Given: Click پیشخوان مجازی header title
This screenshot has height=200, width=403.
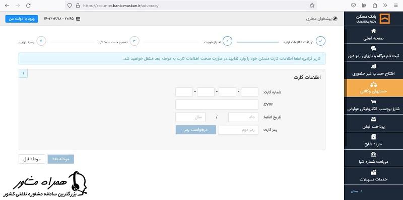Looking at the screenshot, I should pyautogui.click(x=319, y=19).
